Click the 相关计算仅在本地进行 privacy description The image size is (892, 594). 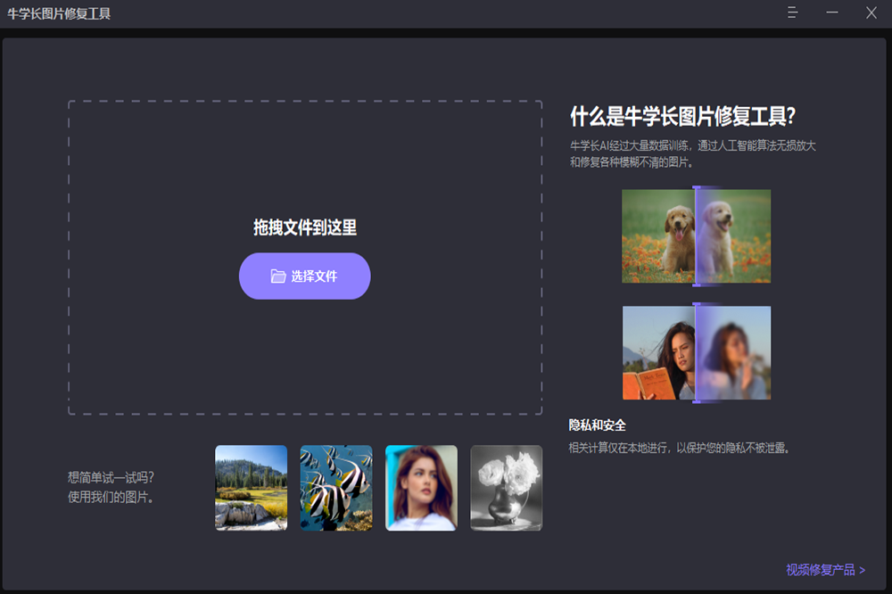point(679,448)
